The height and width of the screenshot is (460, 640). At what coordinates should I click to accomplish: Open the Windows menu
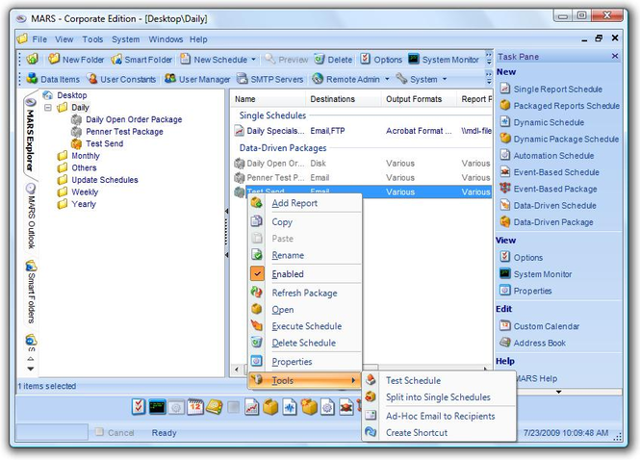click(x=166, y=39)
